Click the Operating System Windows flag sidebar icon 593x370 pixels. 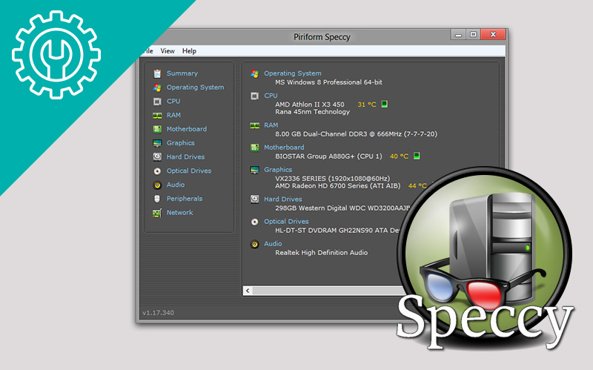(157, 87)
